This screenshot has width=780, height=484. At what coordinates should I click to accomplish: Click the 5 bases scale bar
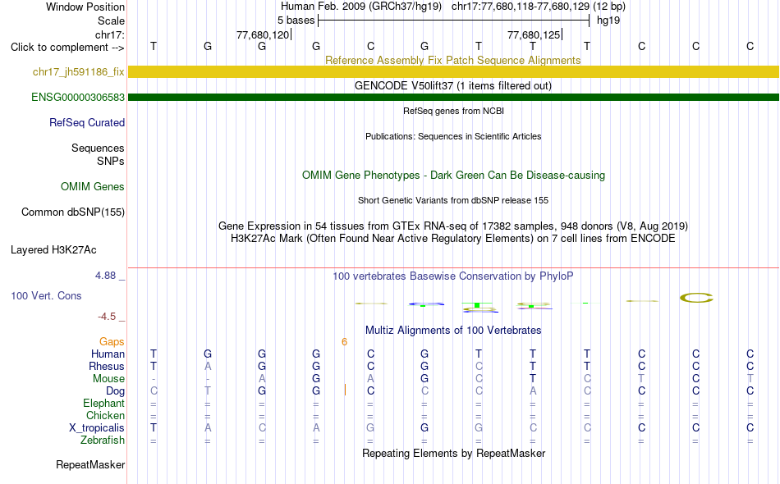coord(454,21)
